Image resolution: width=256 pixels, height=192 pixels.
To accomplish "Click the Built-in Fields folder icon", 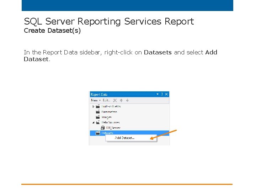I will (x=98, y=106).
